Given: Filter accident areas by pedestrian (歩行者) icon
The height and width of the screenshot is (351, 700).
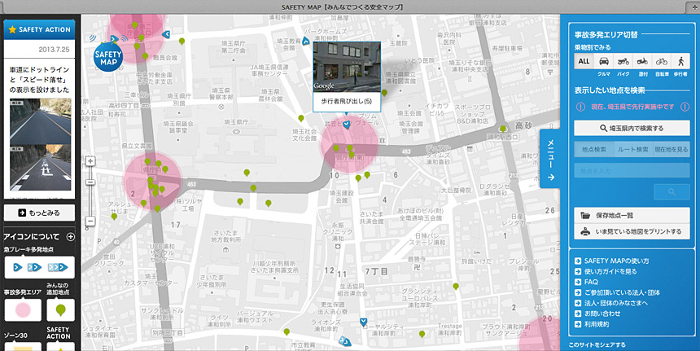Looking at the screenshot, I should pyautogui.click(x=680, y=62).
